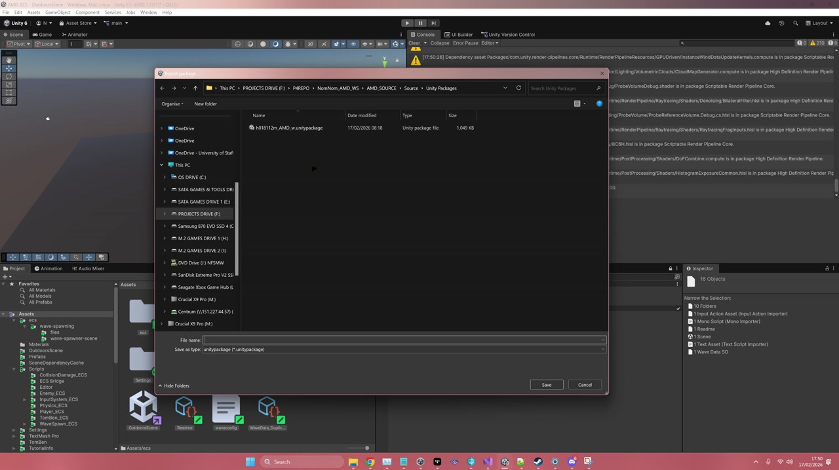839x470 pixels.
Task: Toggle warning messages filter showing 210
Action: [817, 43]
